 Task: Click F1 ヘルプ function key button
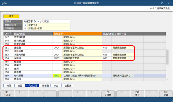click(7, 94)
